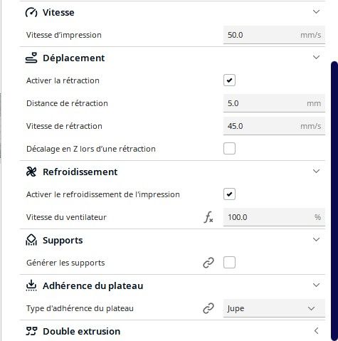Click the Vitesse d'impression value field
Screen dimensions: 338x341
pos(274,35)
